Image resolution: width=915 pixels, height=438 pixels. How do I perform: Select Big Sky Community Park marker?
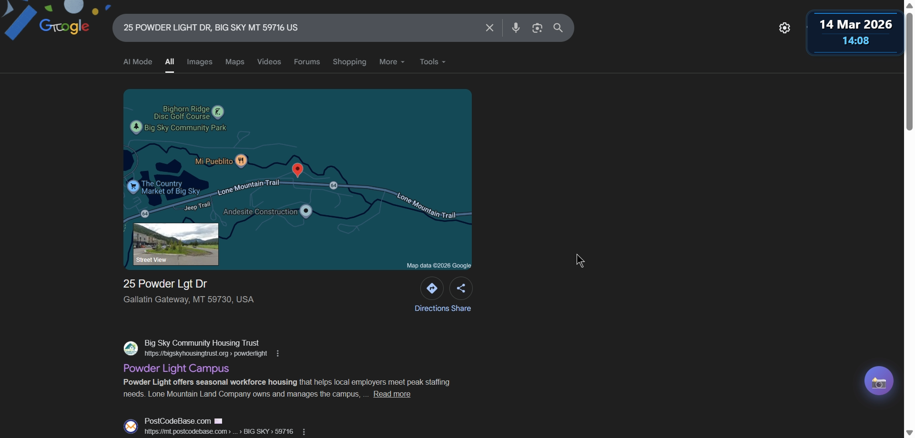(136, 127)
